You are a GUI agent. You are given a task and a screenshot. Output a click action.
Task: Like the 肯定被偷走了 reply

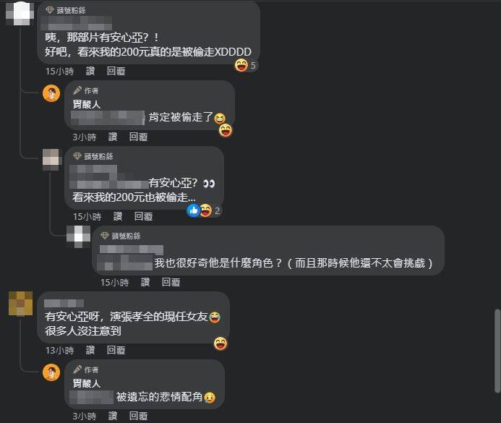pyautogui.click(x=113, y=137)
